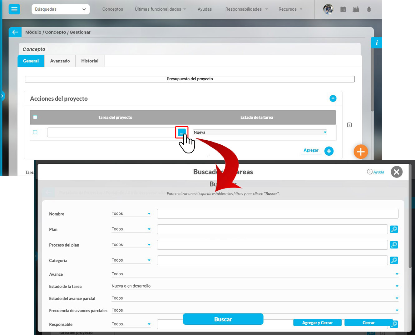Open the calendar icon in header
The height and width of the screenshot is (335, 415).
tap(343, 9)
